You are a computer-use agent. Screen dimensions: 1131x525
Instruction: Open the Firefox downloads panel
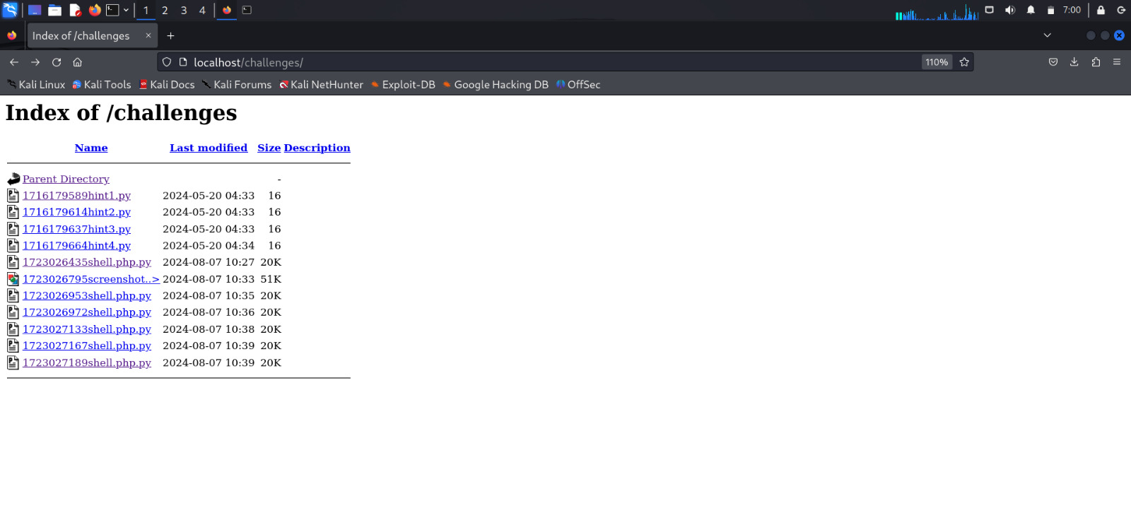(1074, 62)
